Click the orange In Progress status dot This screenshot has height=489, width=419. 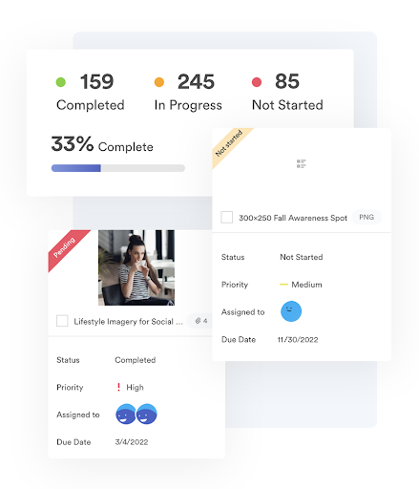point(159,82)
